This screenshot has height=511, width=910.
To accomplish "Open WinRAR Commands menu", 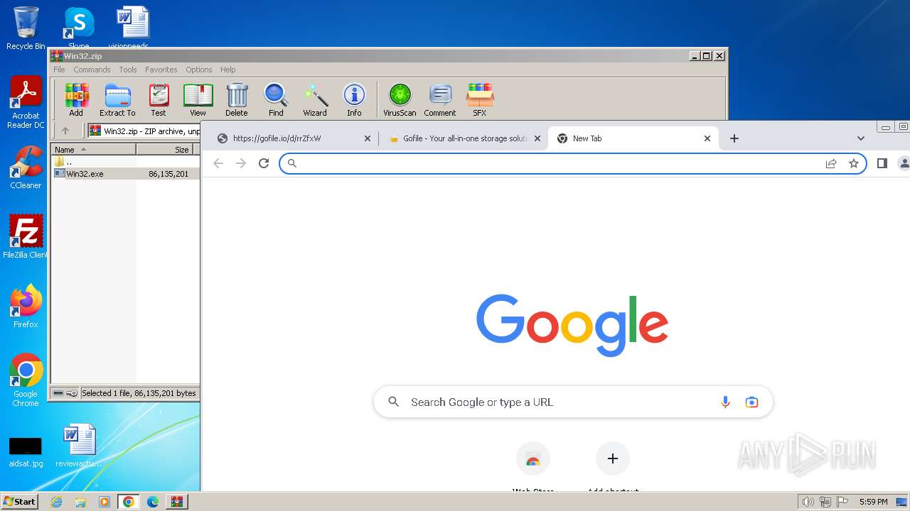I will click(x=92, y=70).
